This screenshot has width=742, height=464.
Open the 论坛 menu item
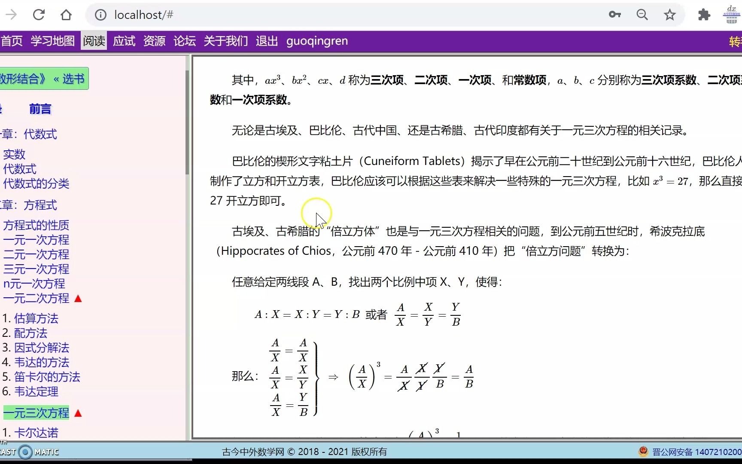point(185,41)
